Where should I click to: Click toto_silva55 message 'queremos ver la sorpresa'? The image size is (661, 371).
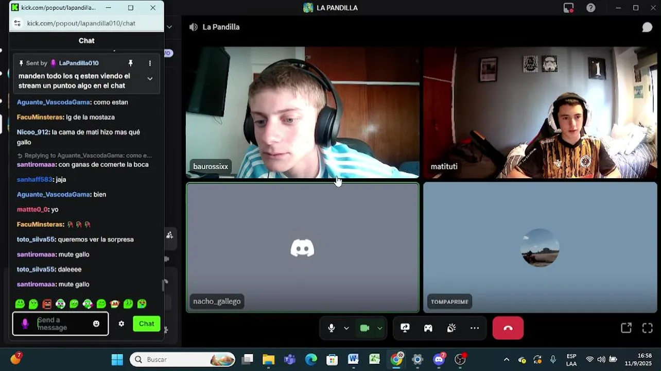(x=96, y=239)
